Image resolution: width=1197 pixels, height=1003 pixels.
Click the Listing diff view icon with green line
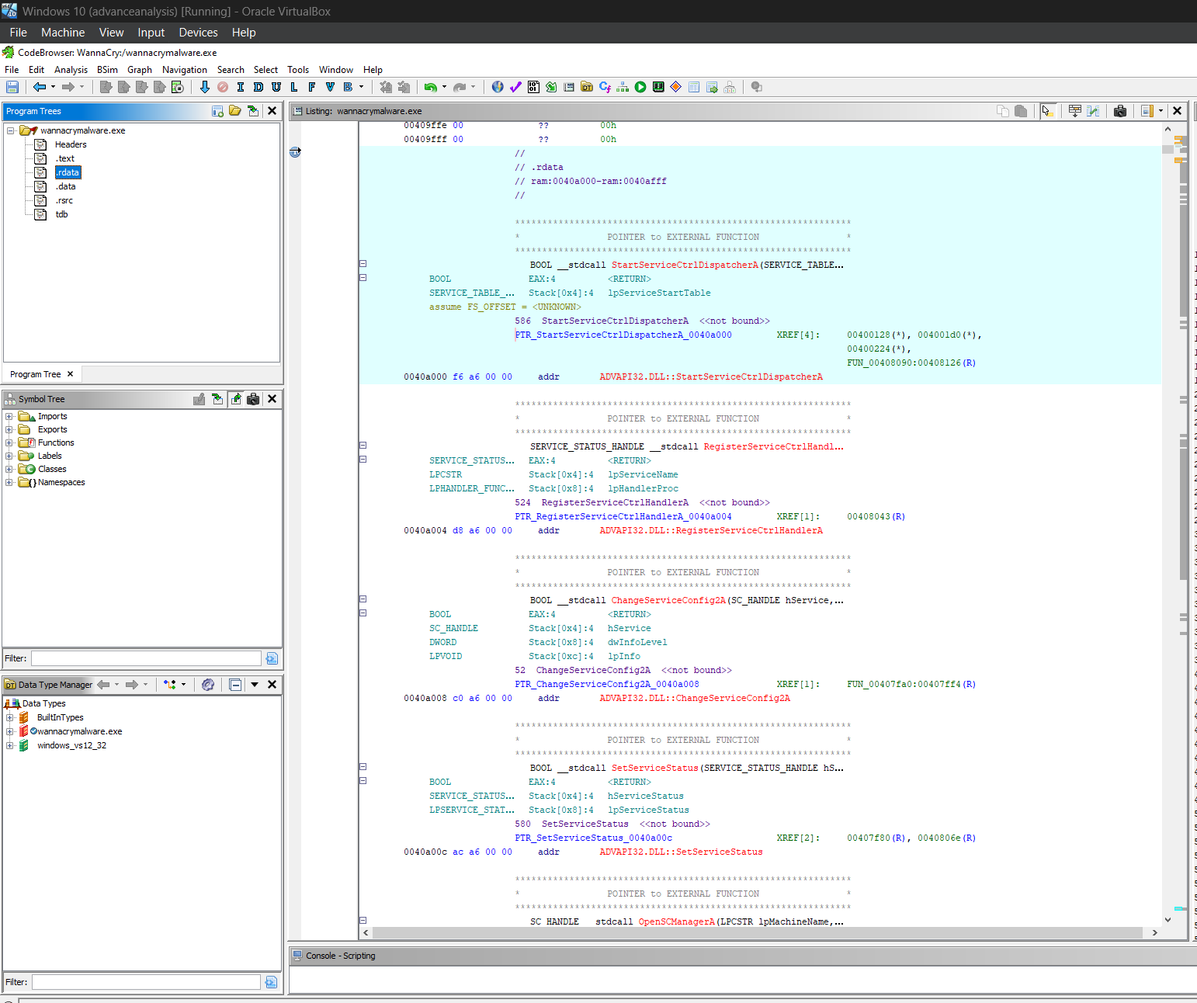(1093, 111)
